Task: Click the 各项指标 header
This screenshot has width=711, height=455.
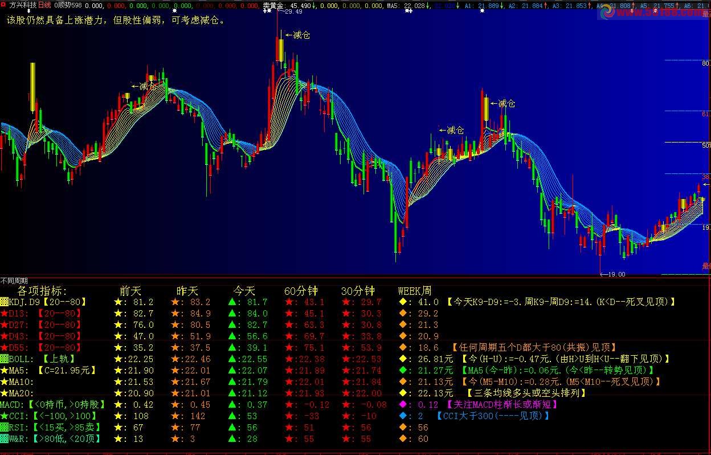Action: click(42, 291)
